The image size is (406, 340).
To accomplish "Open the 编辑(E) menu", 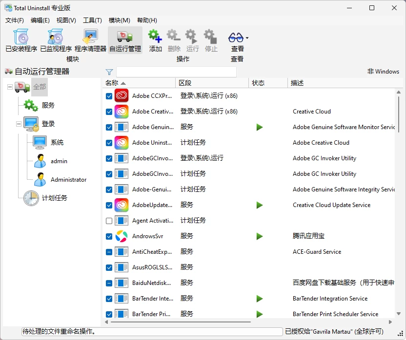I will [x=40, y=20].
